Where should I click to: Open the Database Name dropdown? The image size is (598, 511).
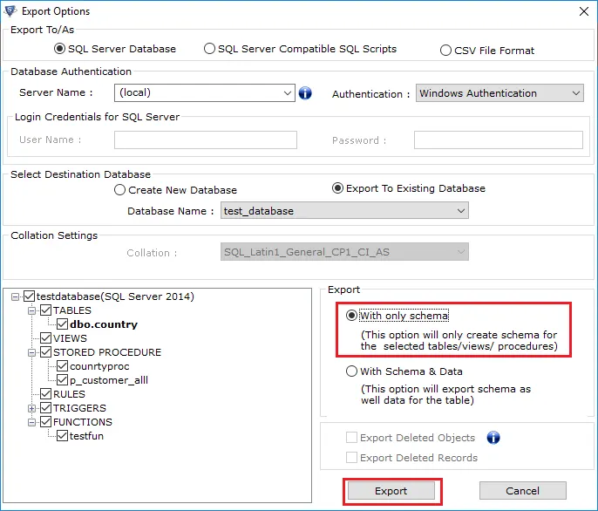[x=460, y=211]
